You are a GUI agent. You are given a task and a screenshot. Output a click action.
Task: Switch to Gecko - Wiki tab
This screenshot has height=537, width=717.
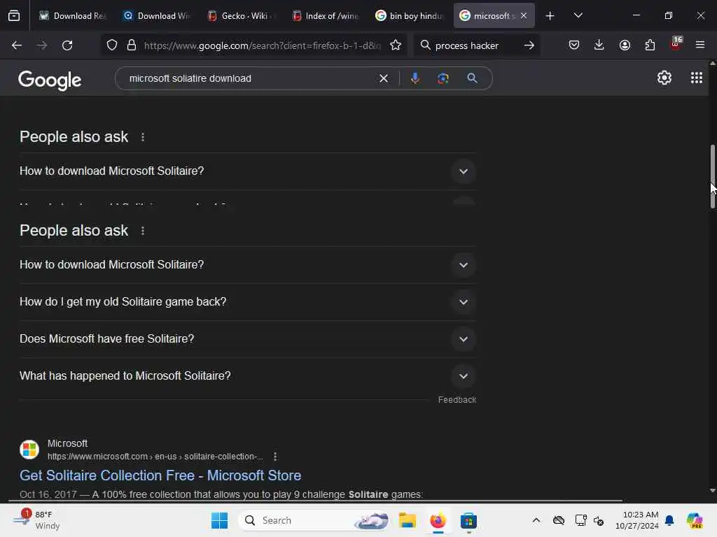[x=240, y=16]
